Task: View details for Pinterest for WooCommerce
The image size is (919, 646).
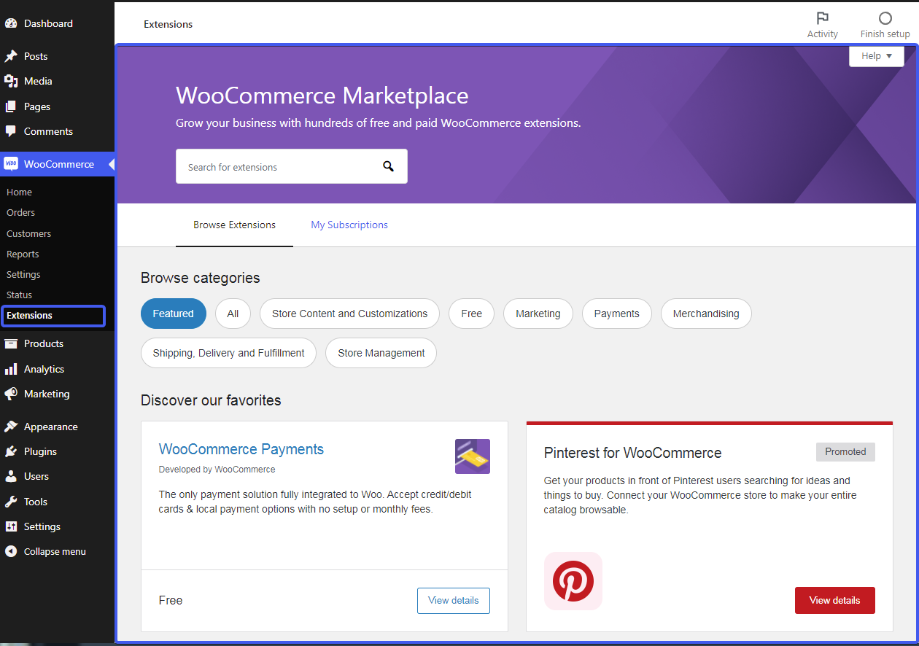Action: (x=834, y=600)
